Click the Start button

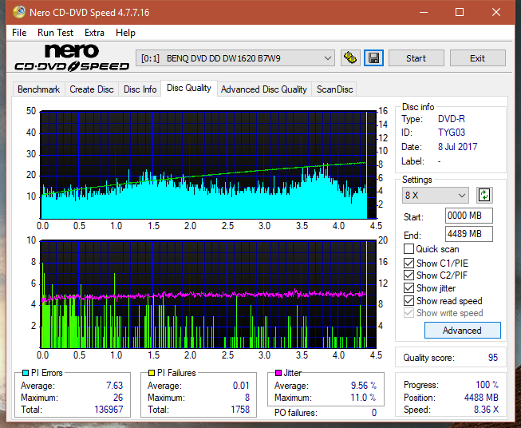point(416,58)
